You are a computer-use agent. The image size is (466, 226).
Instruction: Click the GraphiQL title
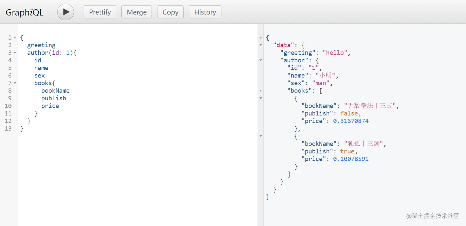pyautogui.click(x=25, y=13)
